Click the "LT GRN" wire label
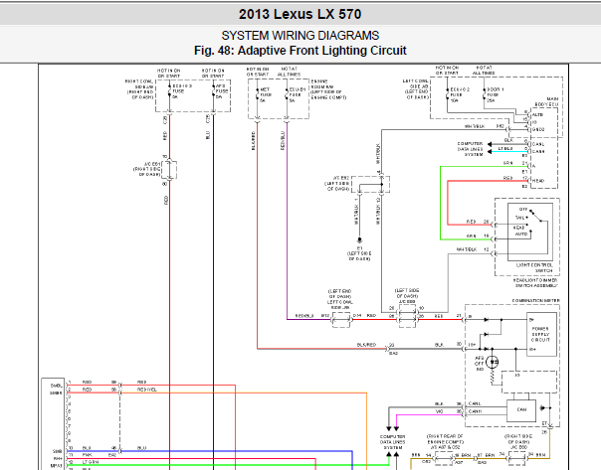601x470 pixels. point(91,462)
